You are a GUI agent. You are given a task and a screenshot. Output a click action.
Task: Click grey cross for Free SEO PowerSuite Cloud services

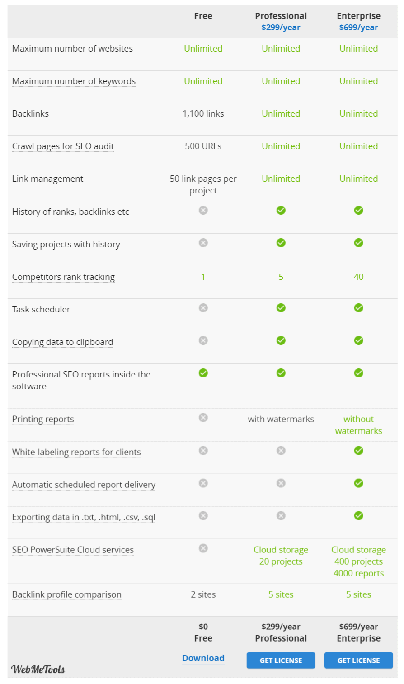click(203, 548)
